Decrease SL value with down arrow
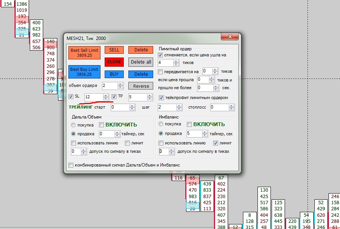The height and width of the screenshot is (229, 340). [106, 99]
